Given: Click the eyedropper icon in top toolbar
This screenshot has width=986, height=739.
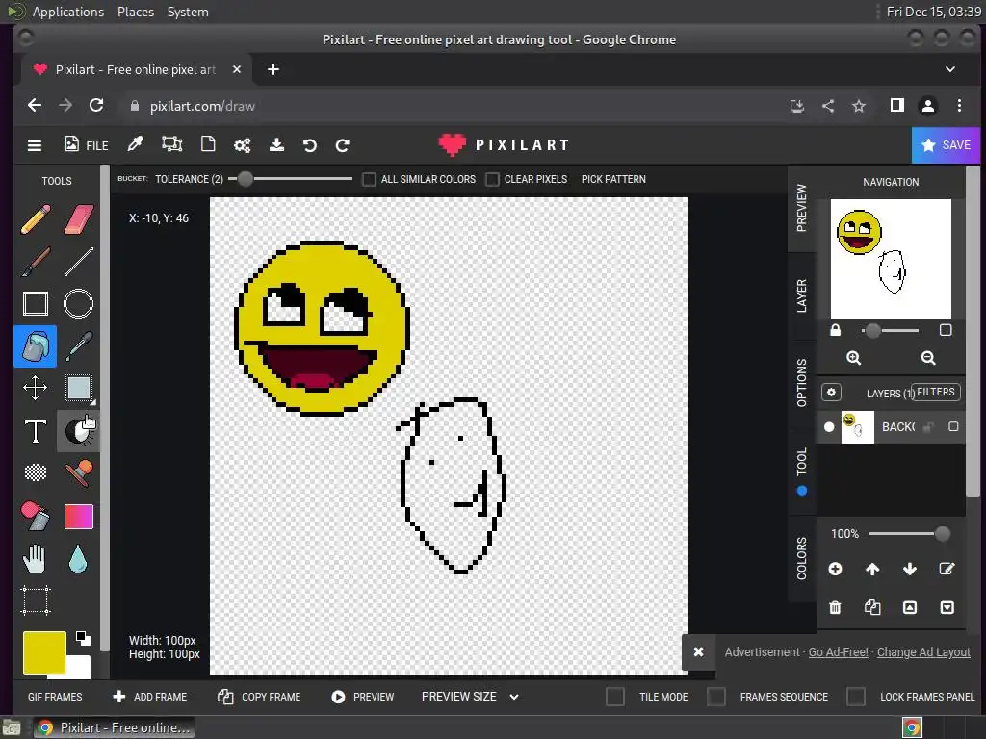Looking at the screenshot, I should (135, 144).
